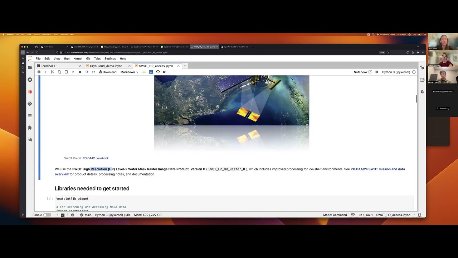Close the CryoCloud_demo.ipynb tab
The width and height of the screenshot is (458, 258).
(x=130, y=66)
